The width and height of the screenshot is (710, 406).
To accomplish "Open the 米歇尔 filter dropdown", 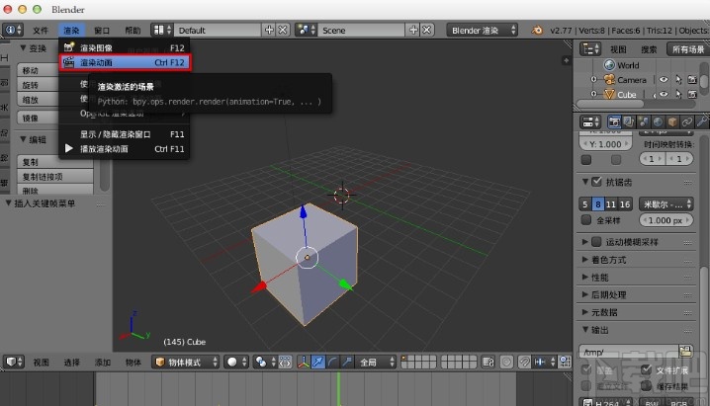I will (x=666, y=204).
